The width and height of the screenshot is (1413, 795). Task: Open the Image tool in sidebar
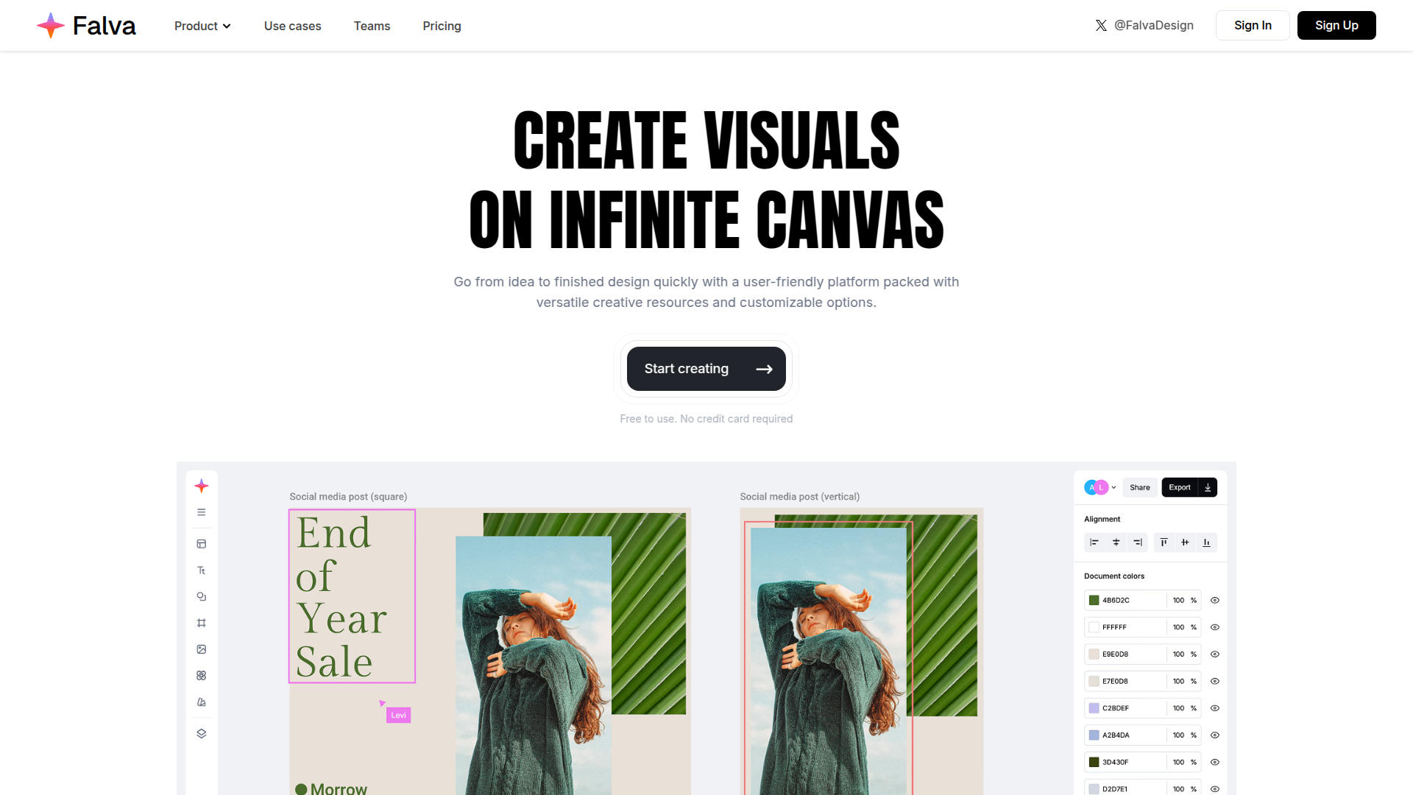pos(201,649)
